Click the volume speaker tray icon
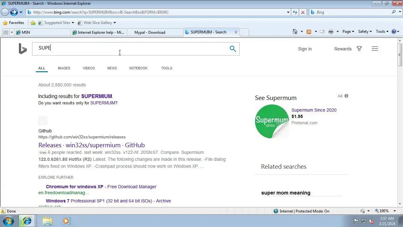The height and width of the screenshot is (227, 403). point(372,221)
